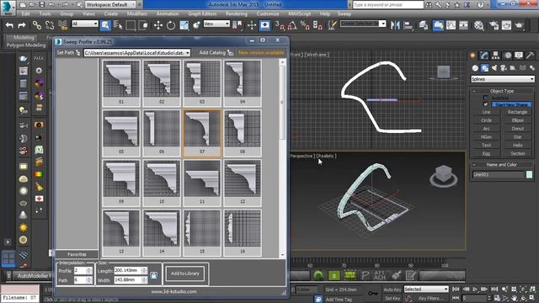Toggle Percent Snap in the toolbar
The height and width of the screenshot is (303, 539).
click(x=305, y=25)
